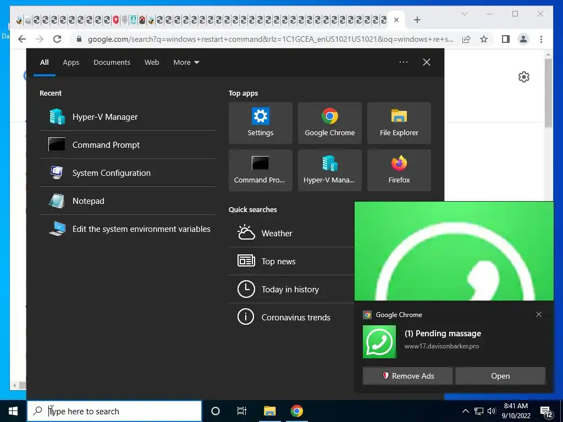Open Chrome tab search dropdown arrow
Image resolution: width=563 pixels, height=422 pixels.
pos(464,14)
